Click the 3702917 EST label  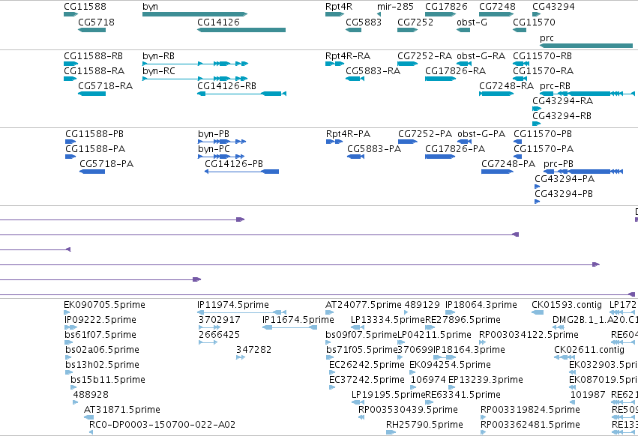pos(220,320)
